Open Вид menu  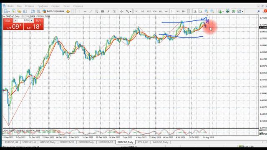pyautogui.click(x=20, y=6)
